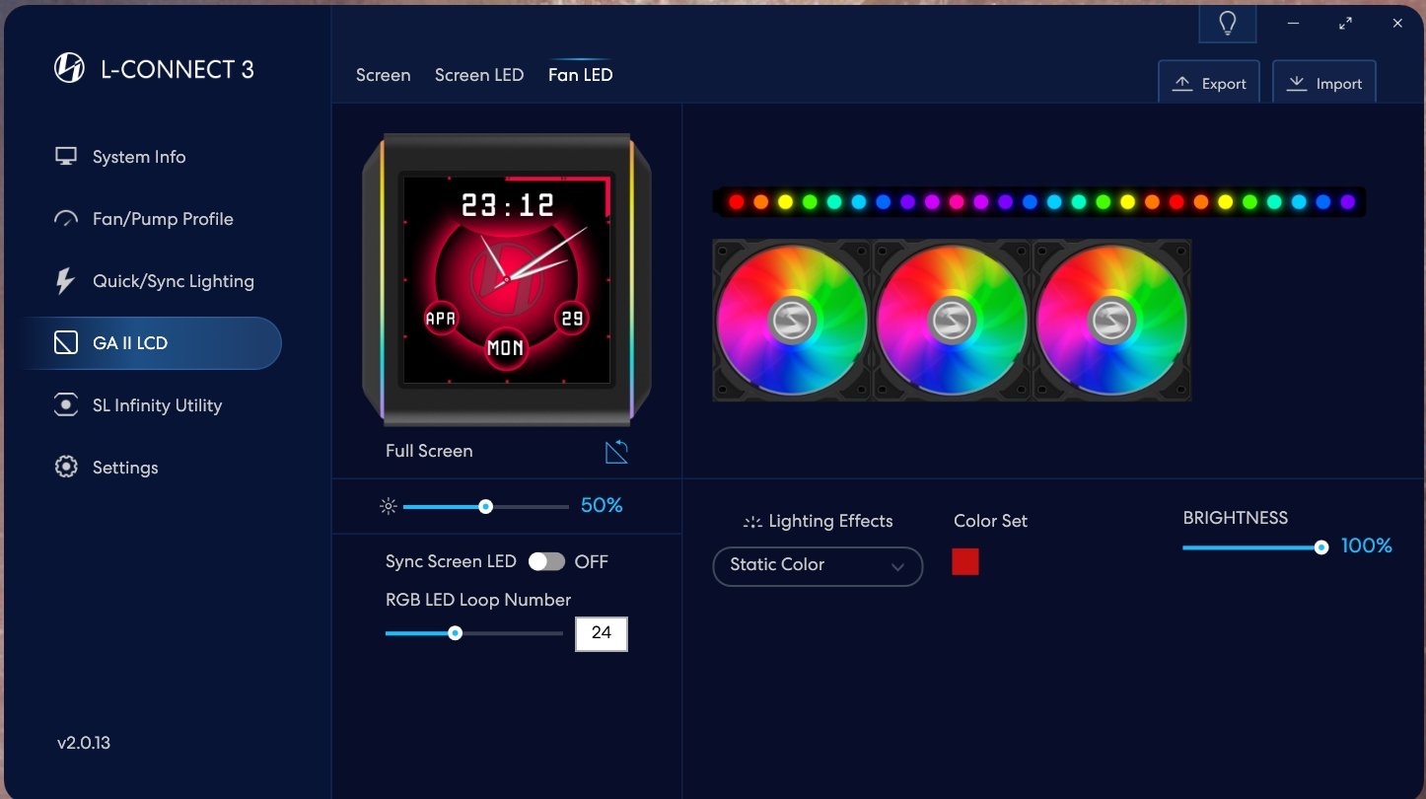Click the Settings gear icon

66,468
